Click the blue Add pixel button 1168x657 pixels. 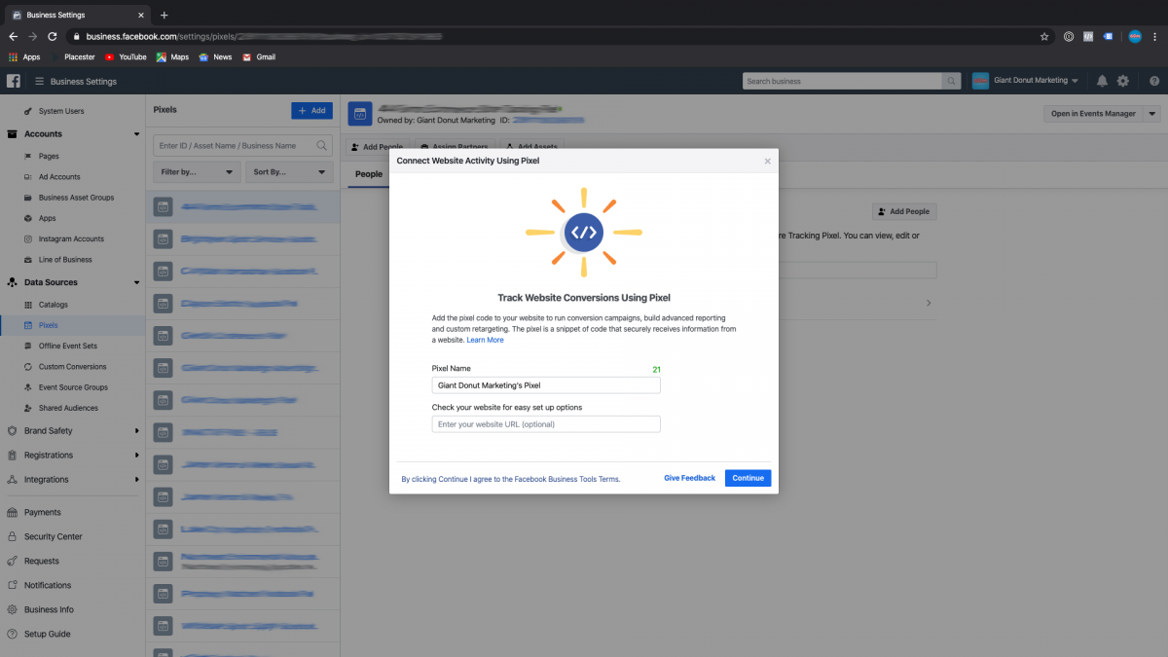[311, 111]
